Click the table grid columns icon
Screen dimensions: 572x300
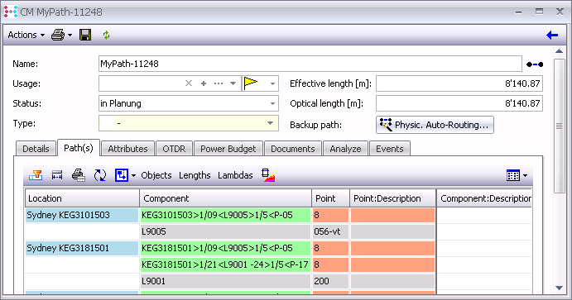point(513,175)
